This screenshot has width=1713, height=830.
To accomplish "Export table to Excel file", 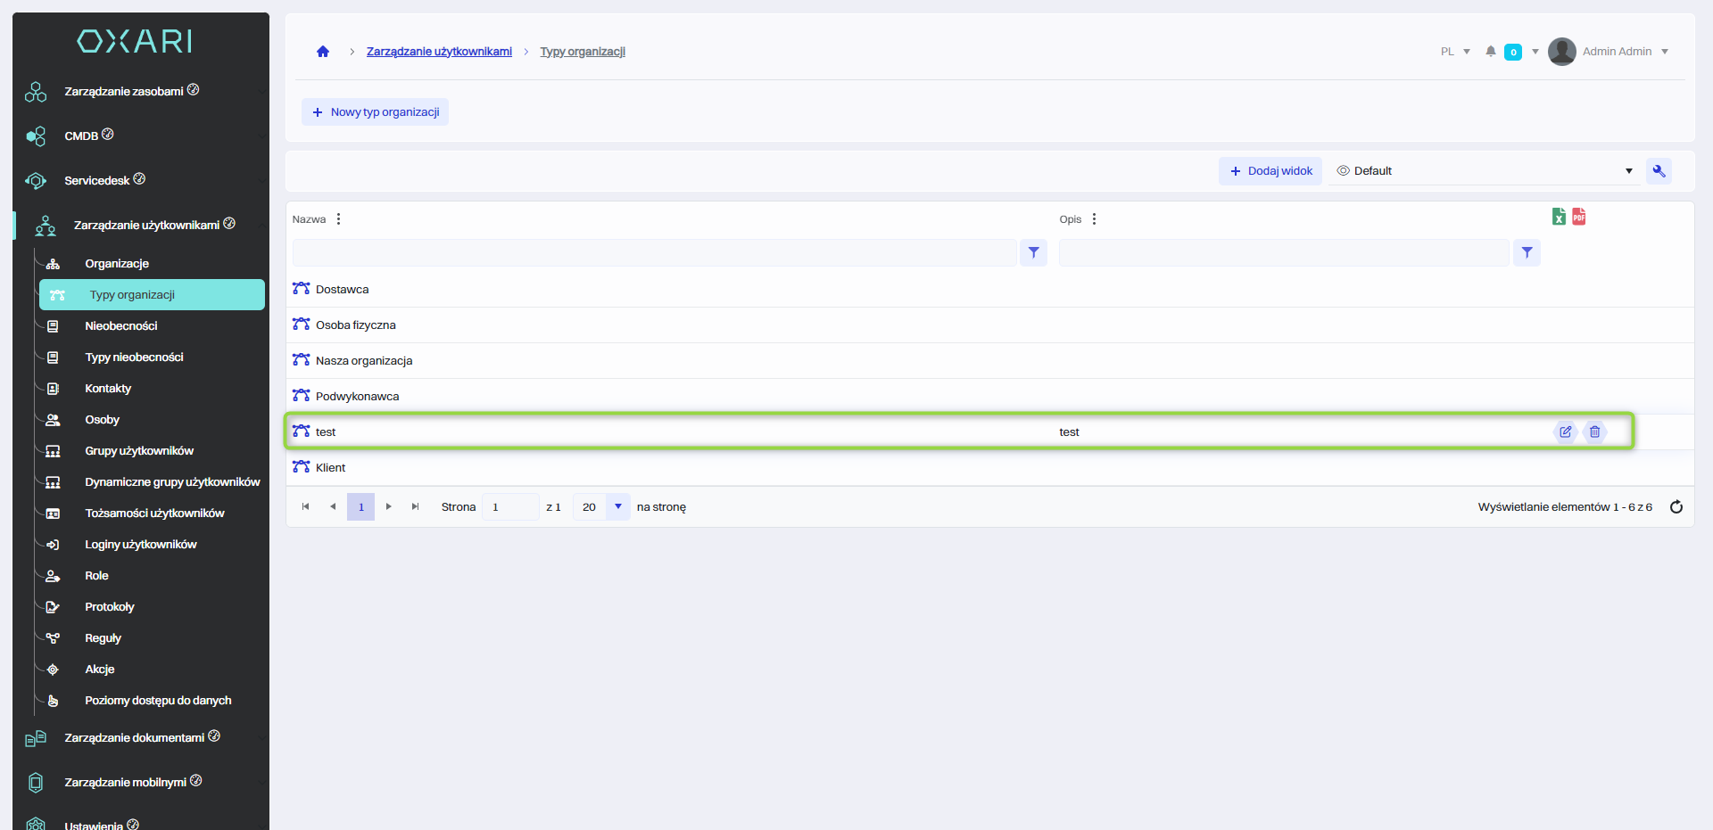I will 1559,217.
